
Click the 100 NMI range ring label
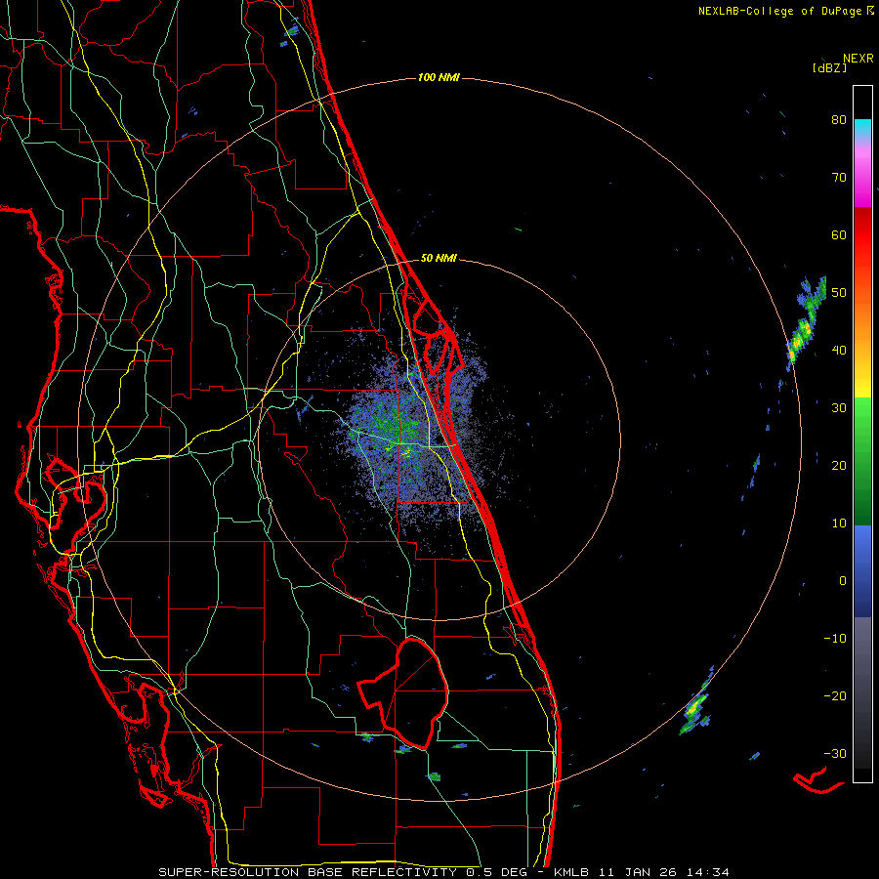439,77
